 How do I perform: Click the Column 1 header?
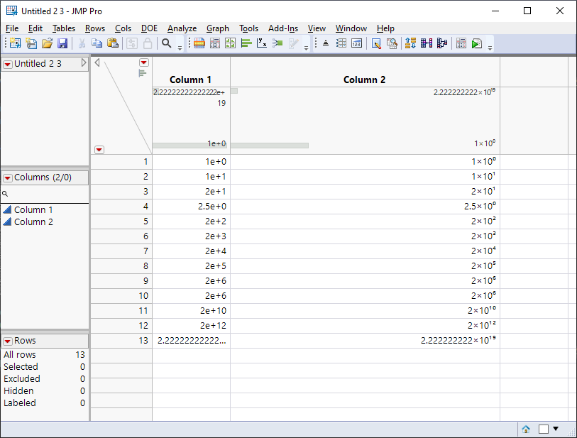[190, 80]
